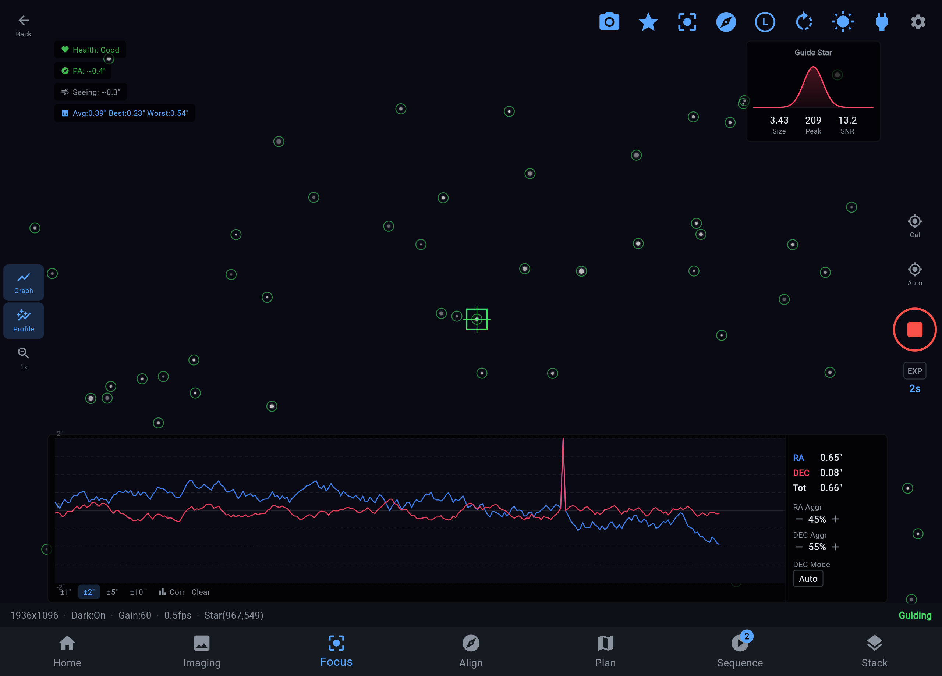Select Focus tab
942x676 pixels.
point(336,651)
